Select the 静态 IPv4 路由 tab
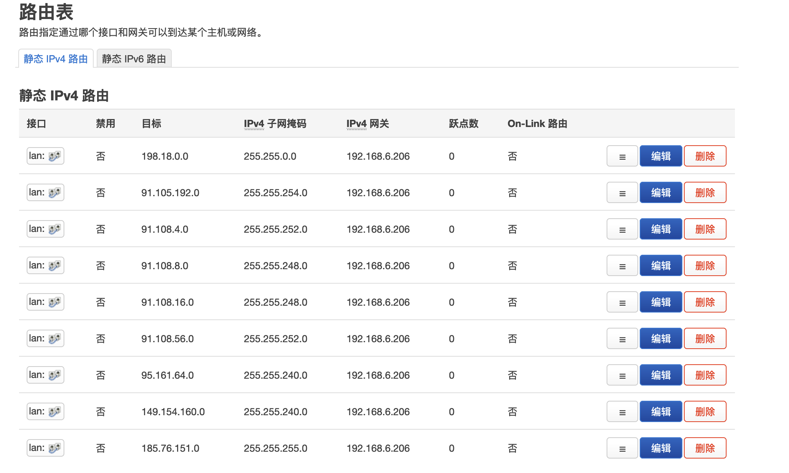This screenshot has height=473, width=789. tap(56, 59)
